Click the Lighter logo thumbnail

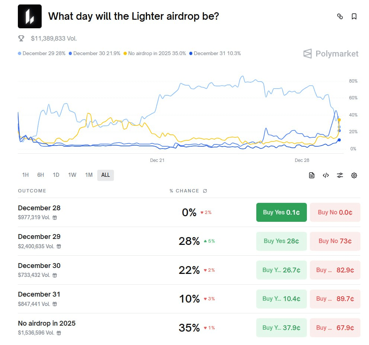coord(30,16)
